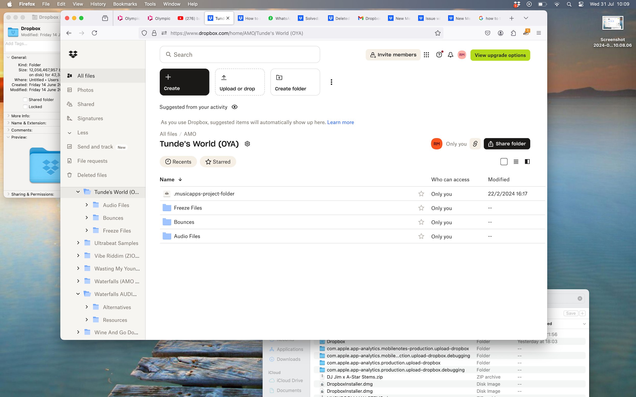The width and height of the screenshot is (636, 397).
Task: List all tabs dropdown arrow in Firefox
Action: [x=526, y=18]
